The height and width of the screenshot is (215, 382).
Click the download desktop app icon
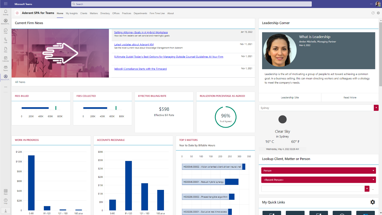click(6, 211)
